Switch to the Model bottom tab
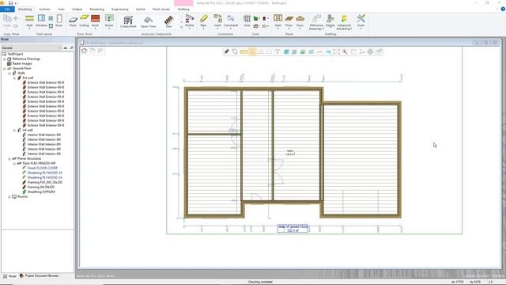Viewport: 506px width, 285px height. (9, 276)
